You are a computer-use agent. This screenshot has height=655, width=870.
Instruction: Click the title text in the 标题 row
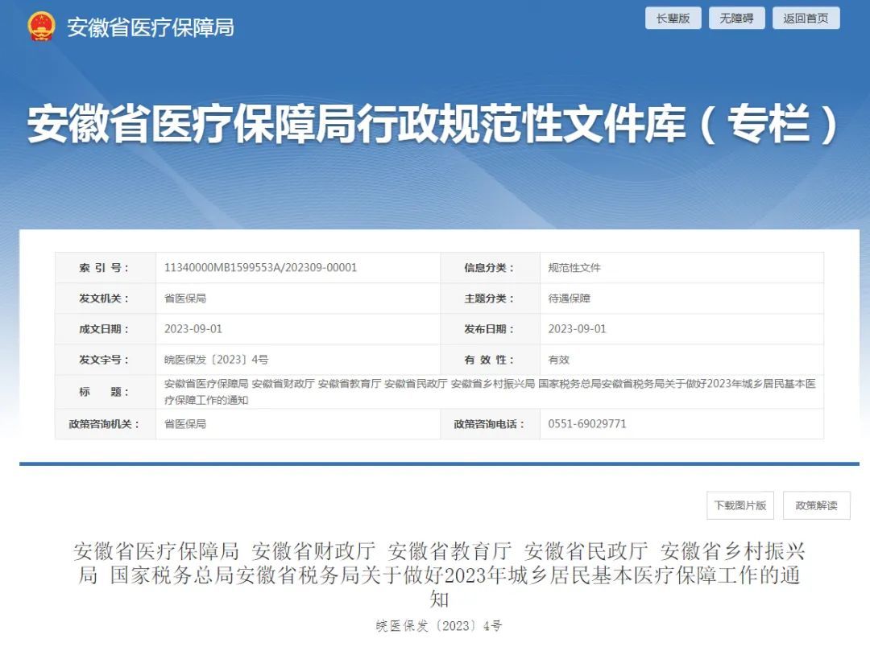(x=490, y=391)
